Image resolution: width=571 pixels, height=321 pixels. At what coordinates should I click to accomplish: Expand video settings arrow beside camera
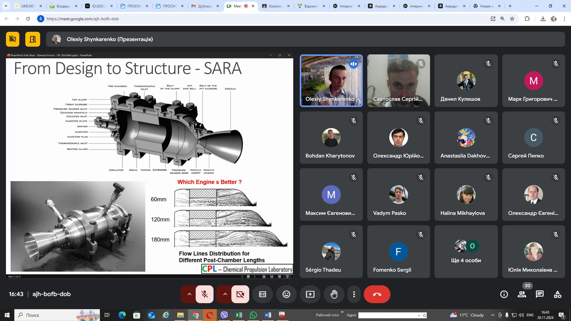225,294
